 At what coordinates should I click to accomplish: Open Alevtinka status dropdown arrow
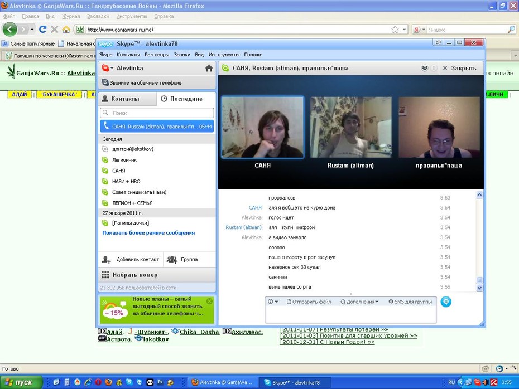pyautogui.click(x=112, y=68)
